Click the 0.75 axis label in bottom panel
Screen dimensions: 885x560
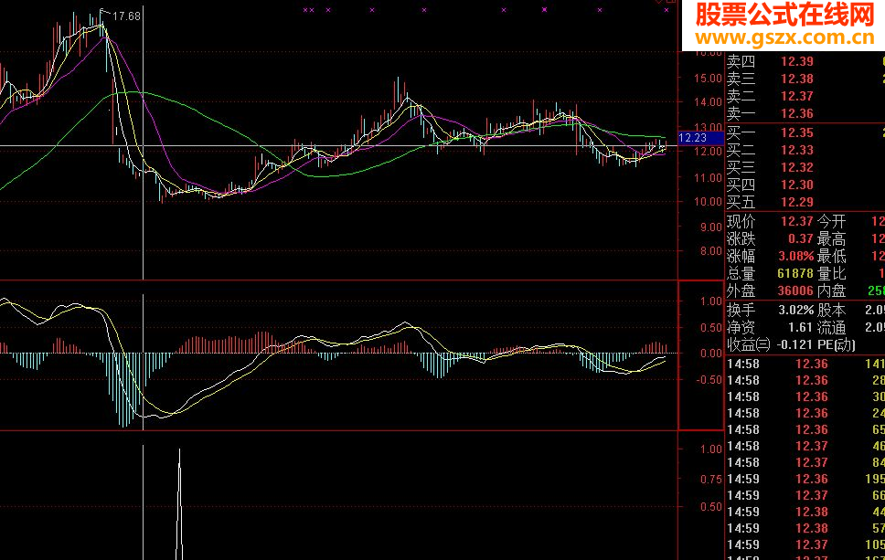[x=711, y=480]
